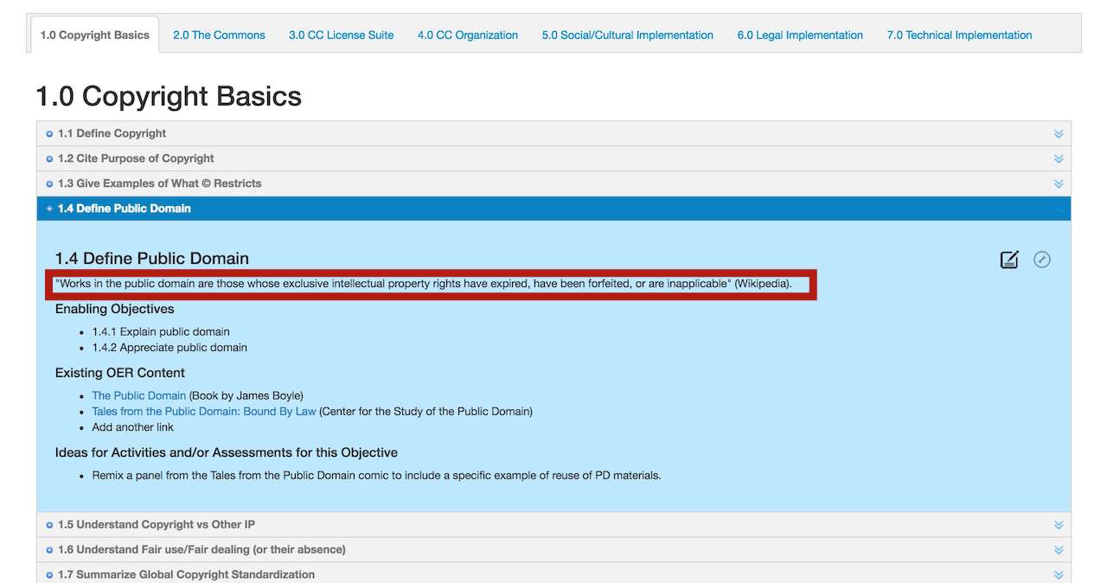Click the plus icon beside 1.5 Understand Copyright
The image size is (1107, 583).
click(49, 525)
